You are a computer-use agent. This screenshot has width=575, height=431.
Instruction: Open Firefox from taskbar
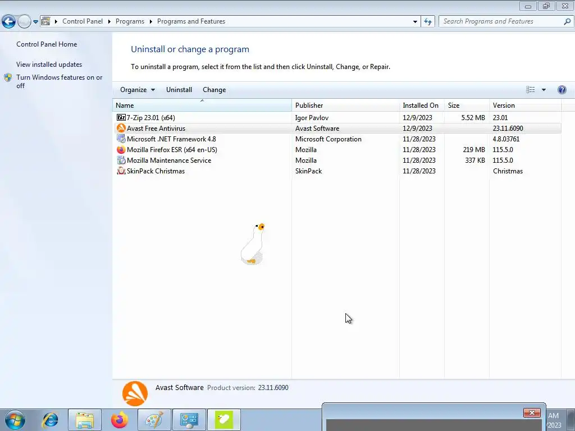click(120, 420)
